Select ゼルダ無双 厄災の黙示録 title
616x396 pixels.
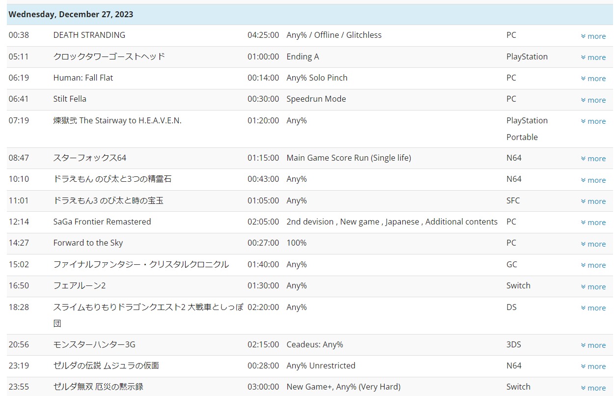98,387
